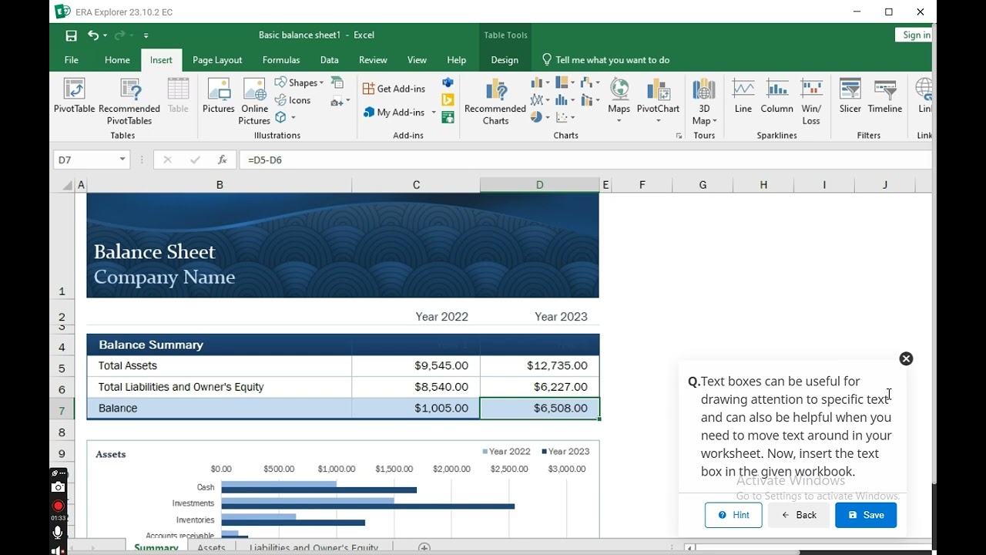Toggle the recorder microphone
986x555 pixels.
point(58,533)
